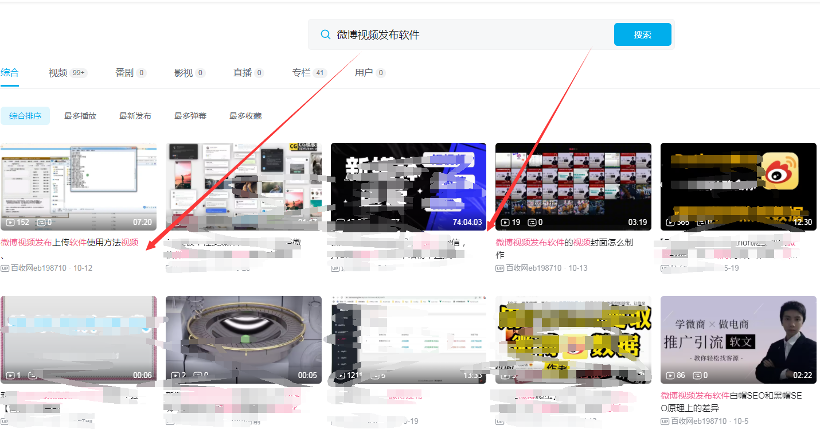820x433 pixels.
Task: Open the 74:04:03 video thumbnail
Action: [x=408, y=186]
